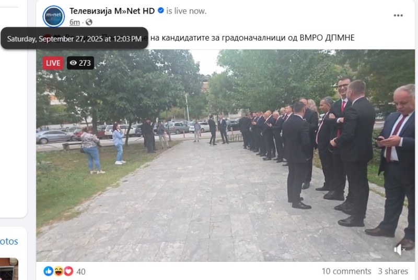Image resolution: width=418 pixels, height=280 pixels.
Task: Open the Photos link in left sidebar
Action: click(x=9, y=241)
